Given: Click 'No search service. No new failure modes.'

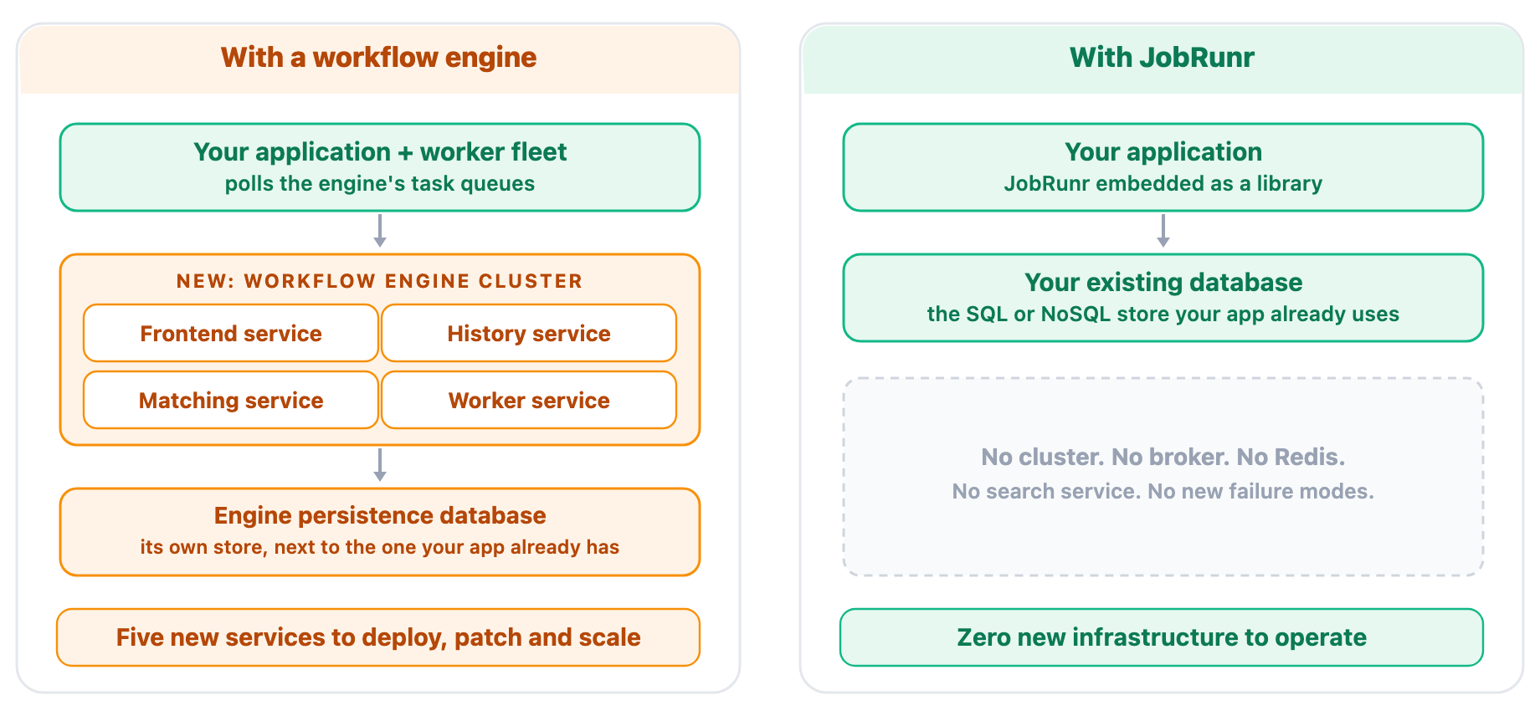Looking at the screenshot, I should coord(1163,491).
